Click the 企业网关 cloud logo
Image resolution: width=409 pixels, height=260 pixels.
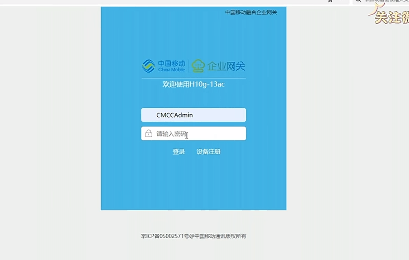point(218,66)
